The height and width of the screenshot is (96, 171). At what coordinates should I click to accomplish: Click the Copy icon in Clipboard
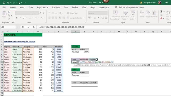click(x=9, y=15)
